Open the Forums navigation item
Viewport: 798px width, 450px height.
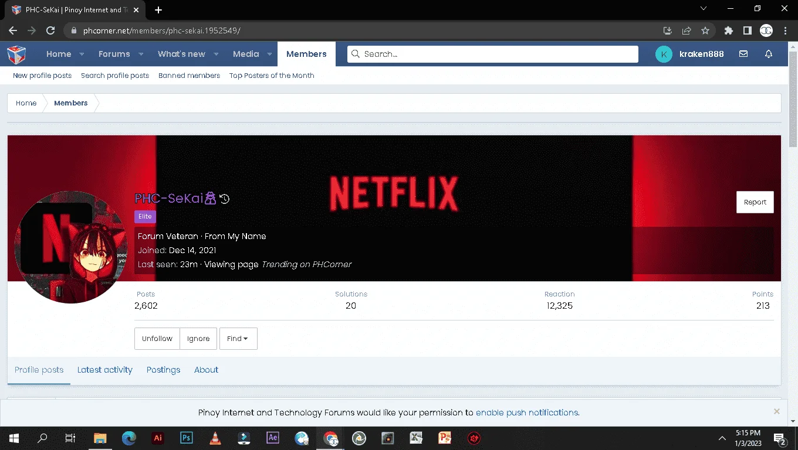click(x=114, y=54)
